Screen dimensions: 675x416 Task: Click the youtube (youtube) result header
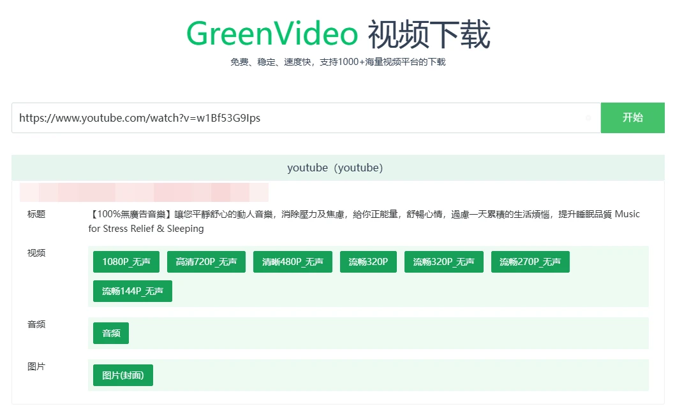coord(335,168)
